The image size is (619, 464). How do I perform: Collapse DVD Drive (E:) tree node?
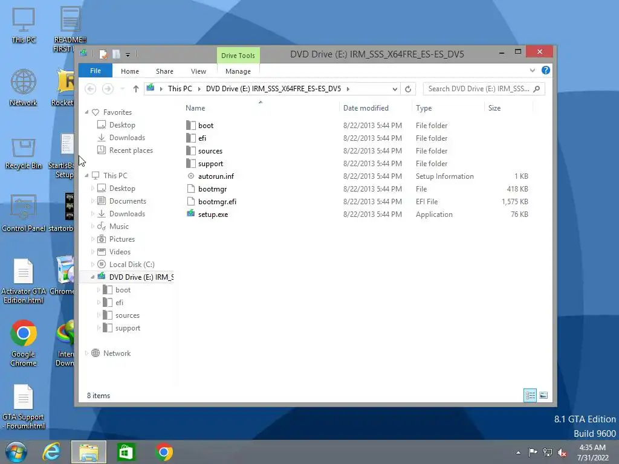point(92,277)
